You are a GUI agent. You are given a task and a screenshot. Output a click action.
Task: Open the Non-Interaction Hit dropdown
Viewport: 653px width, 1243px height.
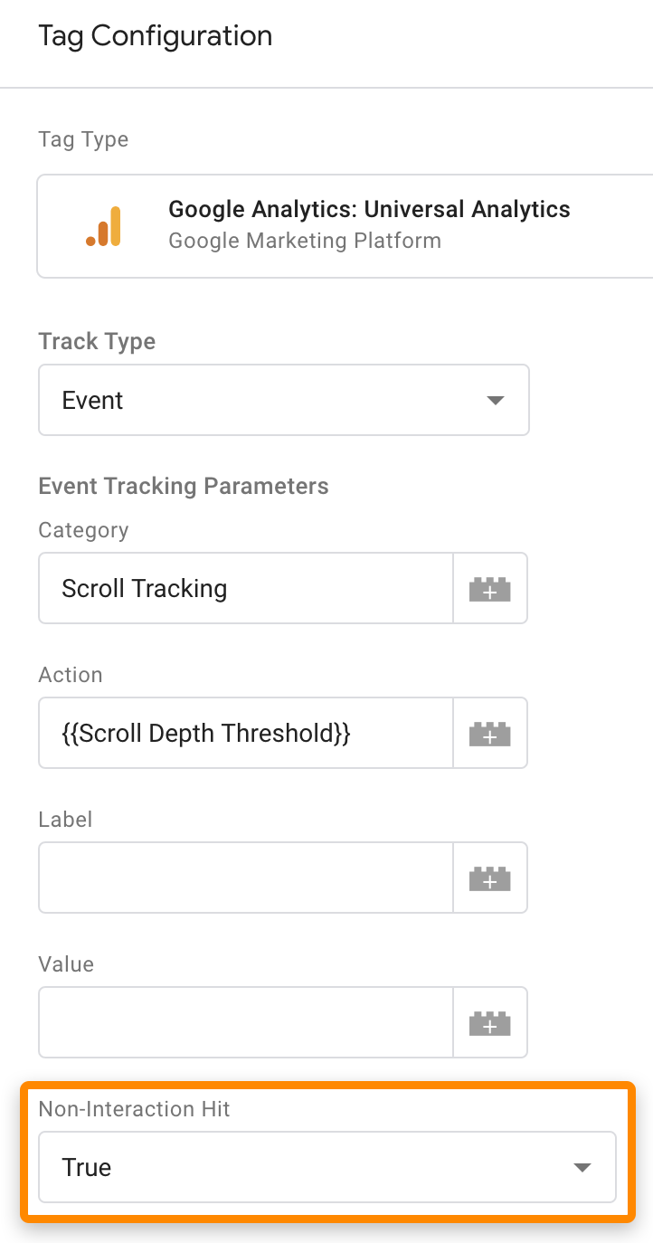pyautogui.click(x=326, y=1167)
